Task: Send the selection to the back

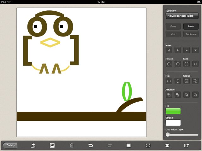Action: [195, 95]
